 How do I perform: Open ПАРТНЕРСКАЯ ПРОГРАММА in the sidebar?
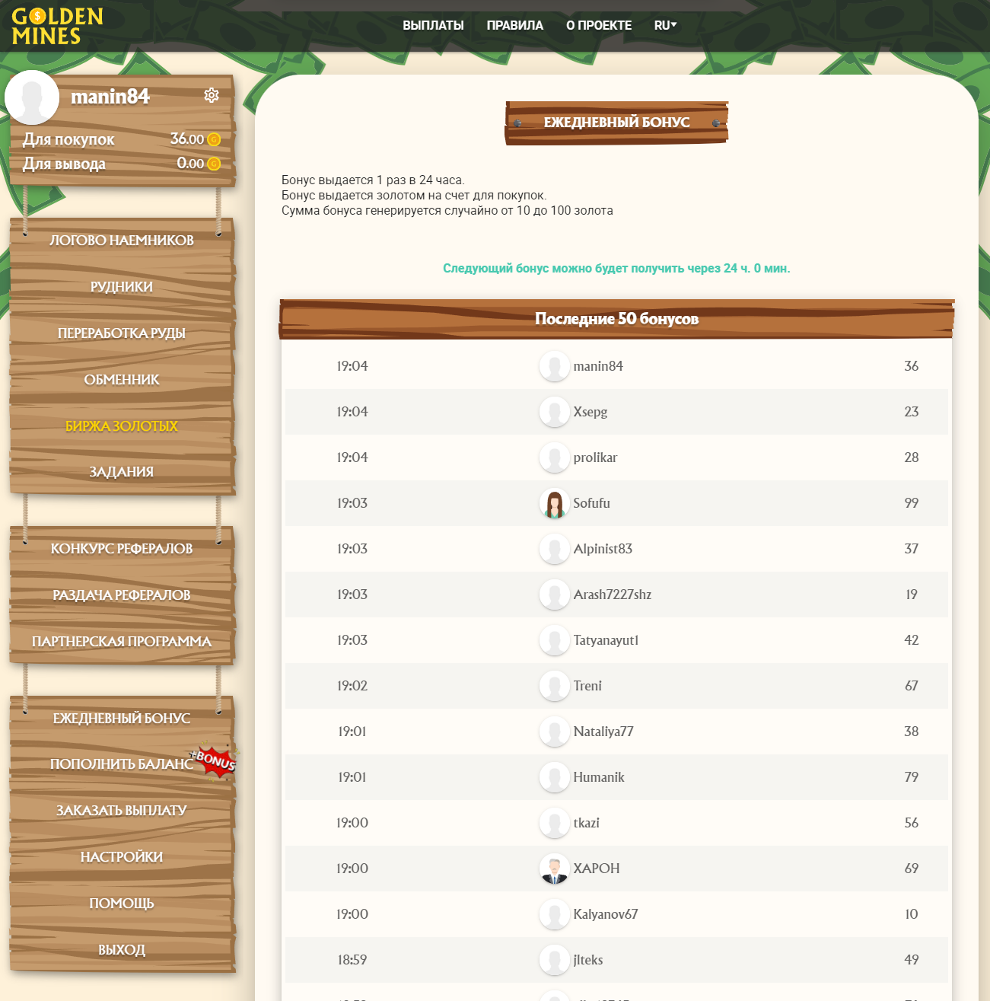(x=122, y=642)
